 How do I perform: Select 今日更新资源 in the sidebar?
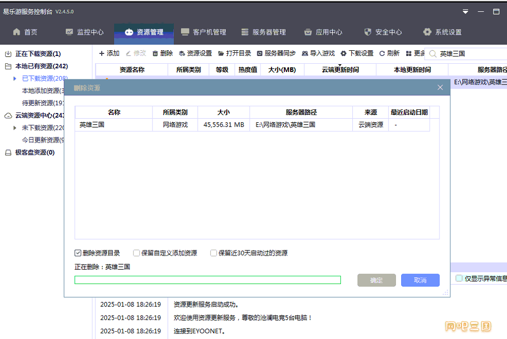click(x=43, y=140)
